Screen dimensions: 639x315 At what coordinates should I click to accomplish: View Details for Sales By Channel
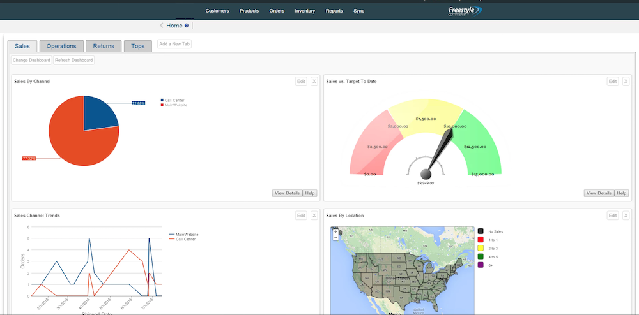288,193
